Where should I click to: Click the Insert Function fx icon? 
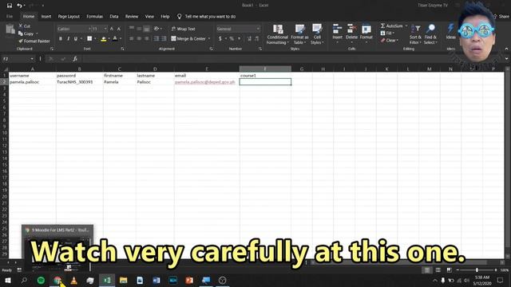[x=75, y=59]
